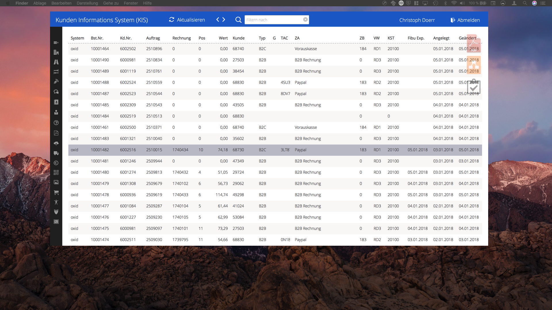This screenshot has width=552, height=310.
Task: Open the question mark help icon
Action: [x=56, y=123]
